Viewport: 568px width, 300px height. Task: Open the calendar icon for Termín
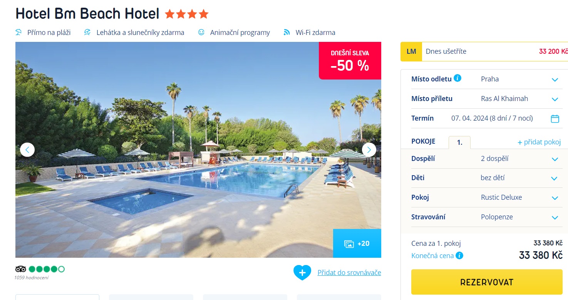coord(555,119)
